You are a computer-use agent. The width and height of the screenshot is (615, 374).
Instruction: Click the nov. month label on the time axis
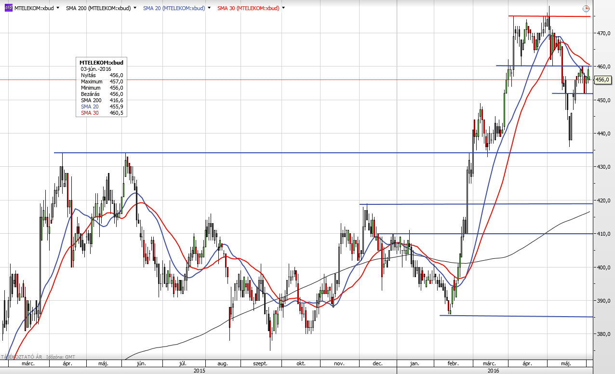coord(339,363)
